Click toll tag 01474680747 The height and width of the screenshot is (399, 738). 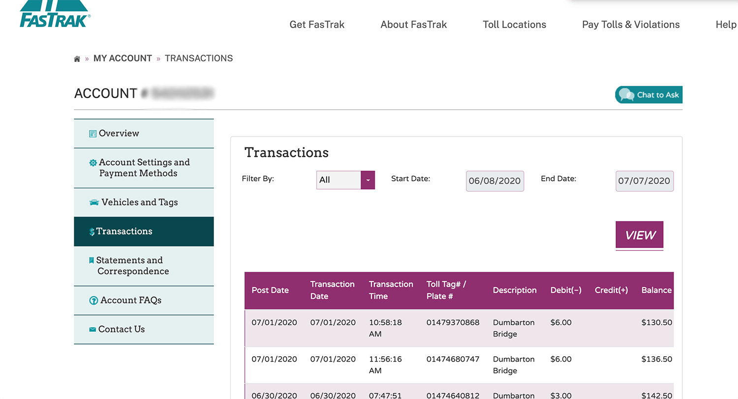pos(453,359)
